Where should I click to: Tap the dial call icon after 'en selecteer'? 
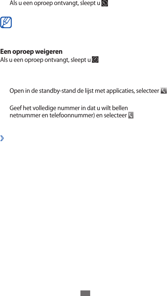(131, 115)
